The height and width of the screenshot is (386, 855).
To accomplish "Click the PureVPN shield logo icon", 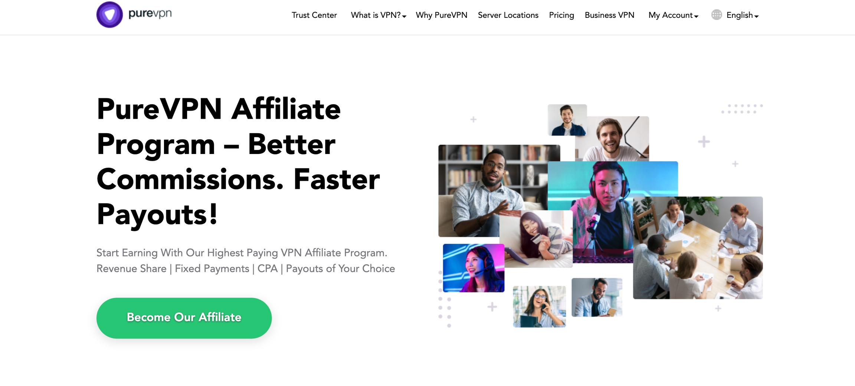I will pyautogui.click(x=109, y=14).
